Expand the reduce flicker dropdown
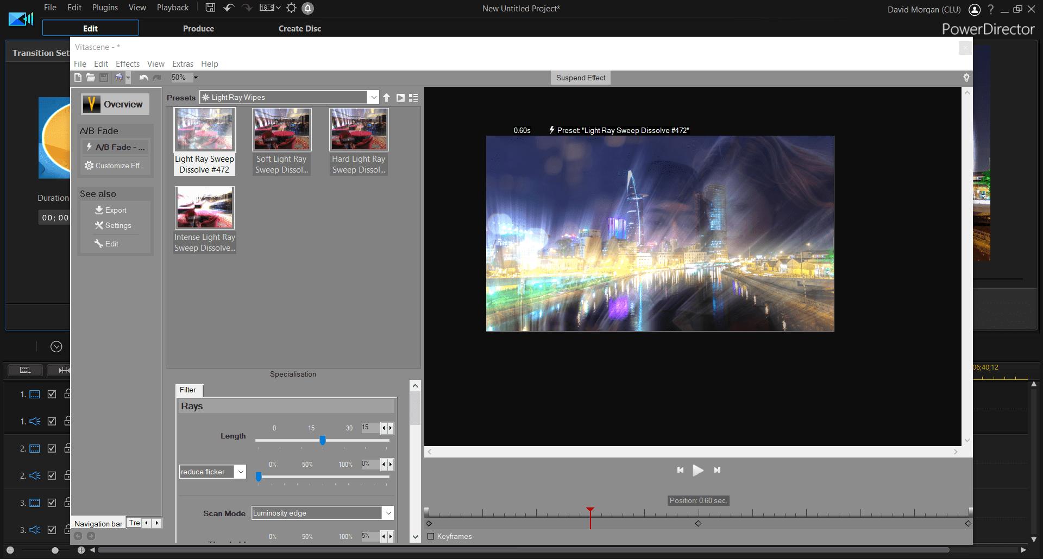The height and width of the screenshot is (559, 1043). [x=241, y=472]
